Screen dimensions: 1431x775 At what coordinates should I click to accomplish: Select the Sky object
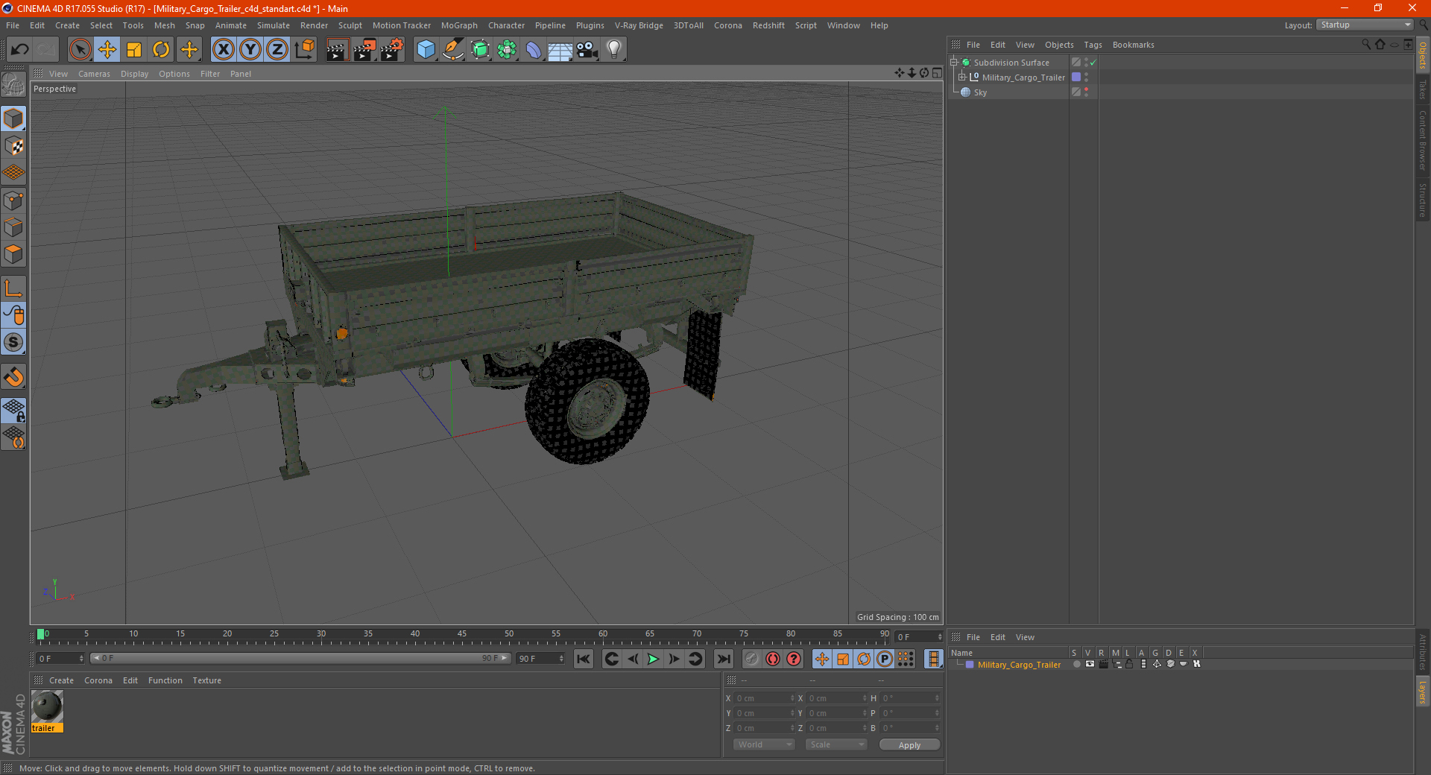click(x=980, y=92)
